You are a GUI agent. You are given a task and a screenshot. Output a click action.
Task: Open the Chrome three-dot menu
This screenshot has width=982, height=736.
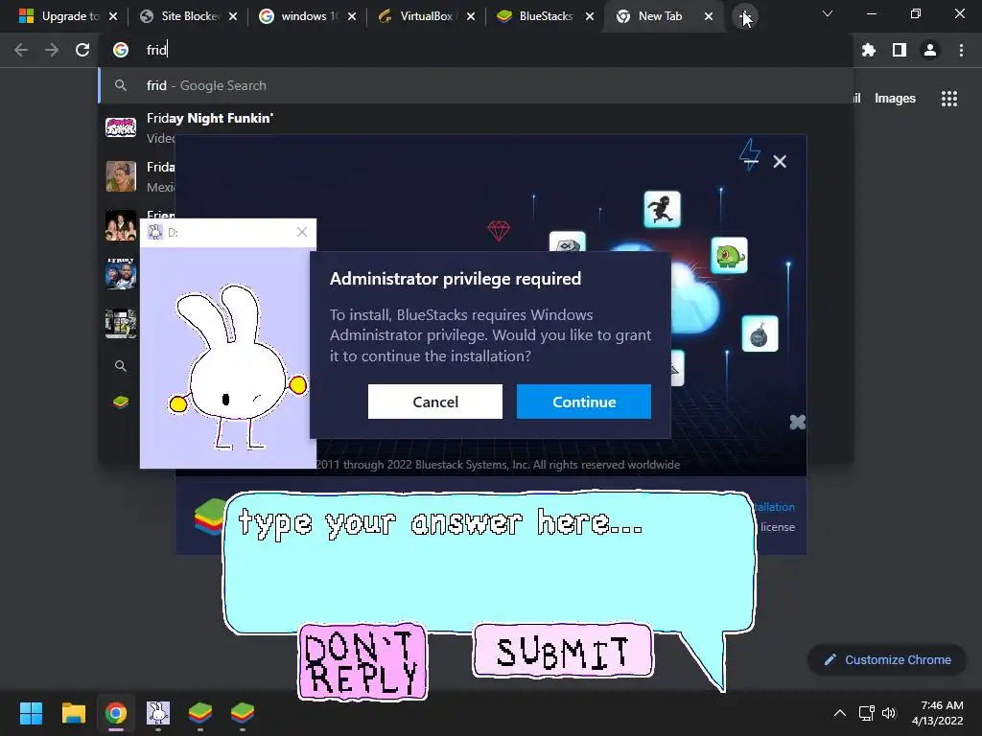click(961, 50)
